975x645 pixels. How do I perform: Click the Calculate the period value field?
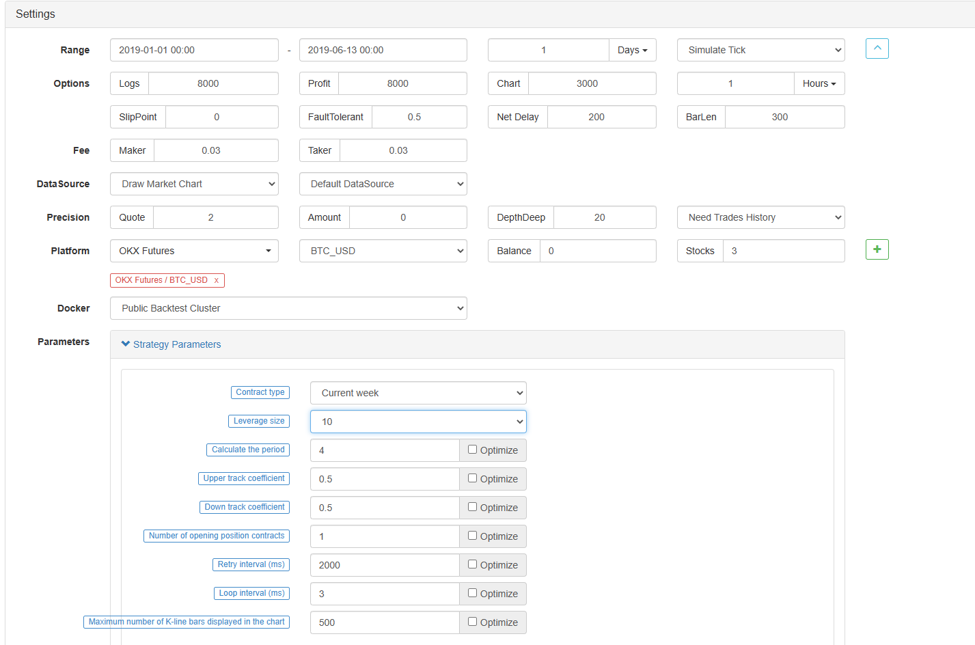(x=385, y=450)
